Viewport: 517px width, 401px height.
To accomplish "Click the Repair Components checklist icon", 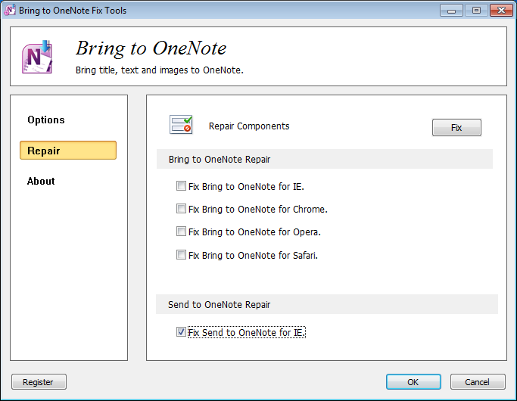I will [x=181, y=125].
